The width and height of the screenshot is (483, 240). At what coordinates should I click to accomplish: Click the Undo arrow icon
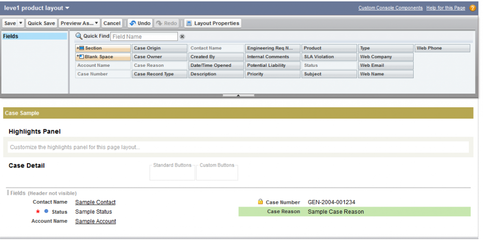(132, 23)
